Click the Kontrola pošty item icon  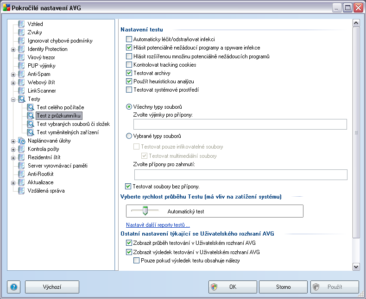(21, 149)
